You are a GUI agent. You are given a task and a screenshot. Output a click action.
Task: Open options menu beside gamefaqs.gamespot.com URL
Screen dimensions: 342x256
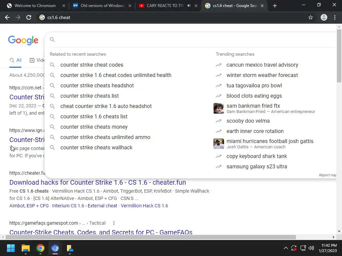tap(114, 223)
